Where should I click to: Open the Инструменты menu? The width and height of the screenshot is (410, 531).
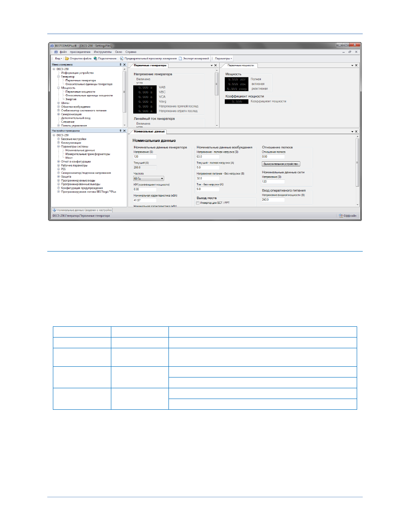tap(103, 52)
